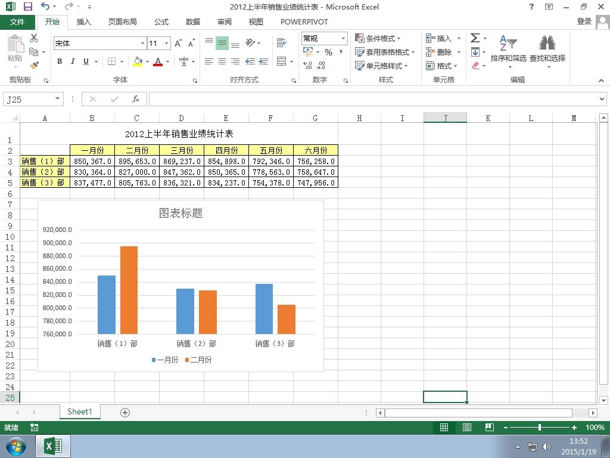Click the Page Layout view button in status bar
The image size is (610, 458).
pos(466,427)
